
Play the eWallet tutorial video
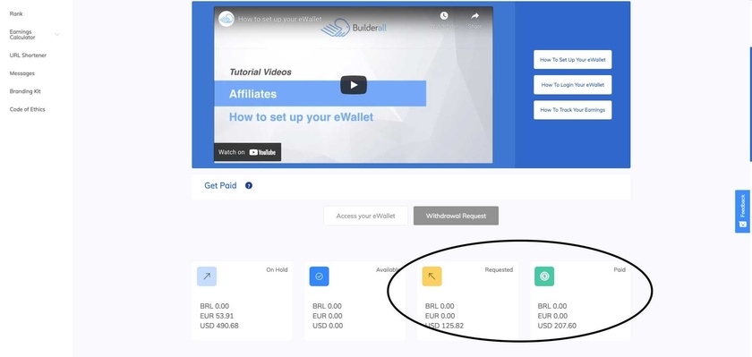(x=354, y=85)
